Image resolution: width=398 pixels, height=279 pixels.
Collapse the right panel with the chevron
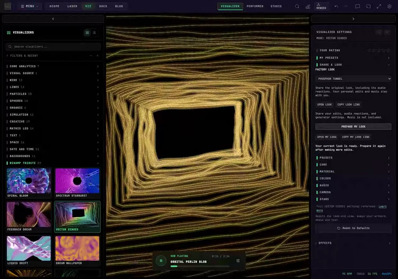click(353, 19)
